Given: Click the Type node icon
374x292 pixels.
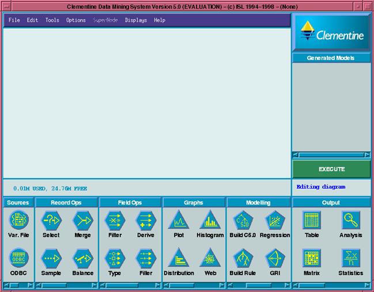Looking at the screenshot, I should [115, 258].
